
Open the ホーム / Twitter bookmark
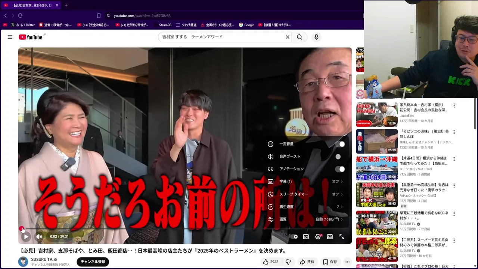(23, 25)
